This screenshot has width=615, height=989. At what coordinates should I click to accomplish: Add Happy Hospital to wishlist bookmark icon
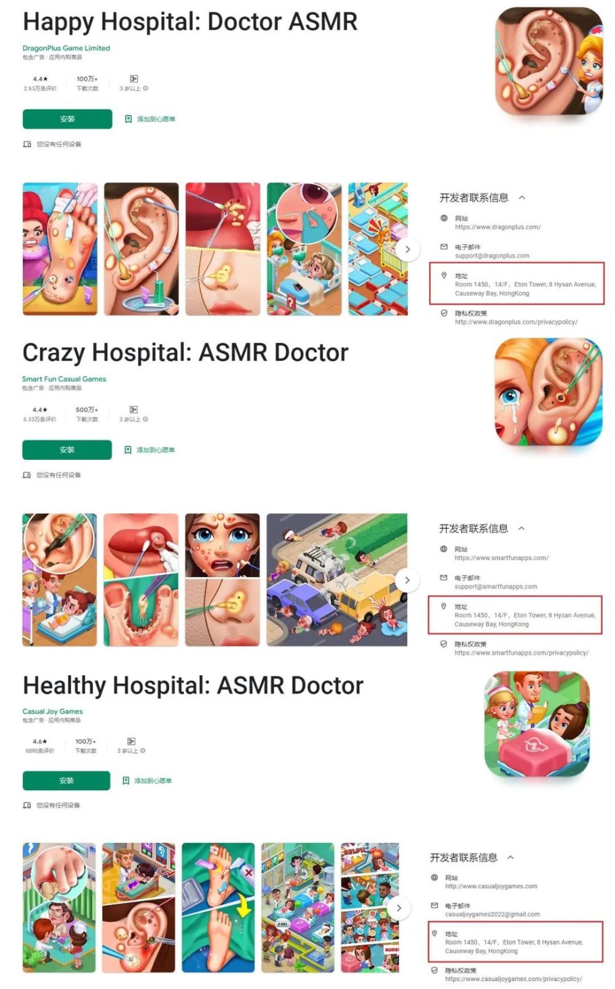coord(129,119)
